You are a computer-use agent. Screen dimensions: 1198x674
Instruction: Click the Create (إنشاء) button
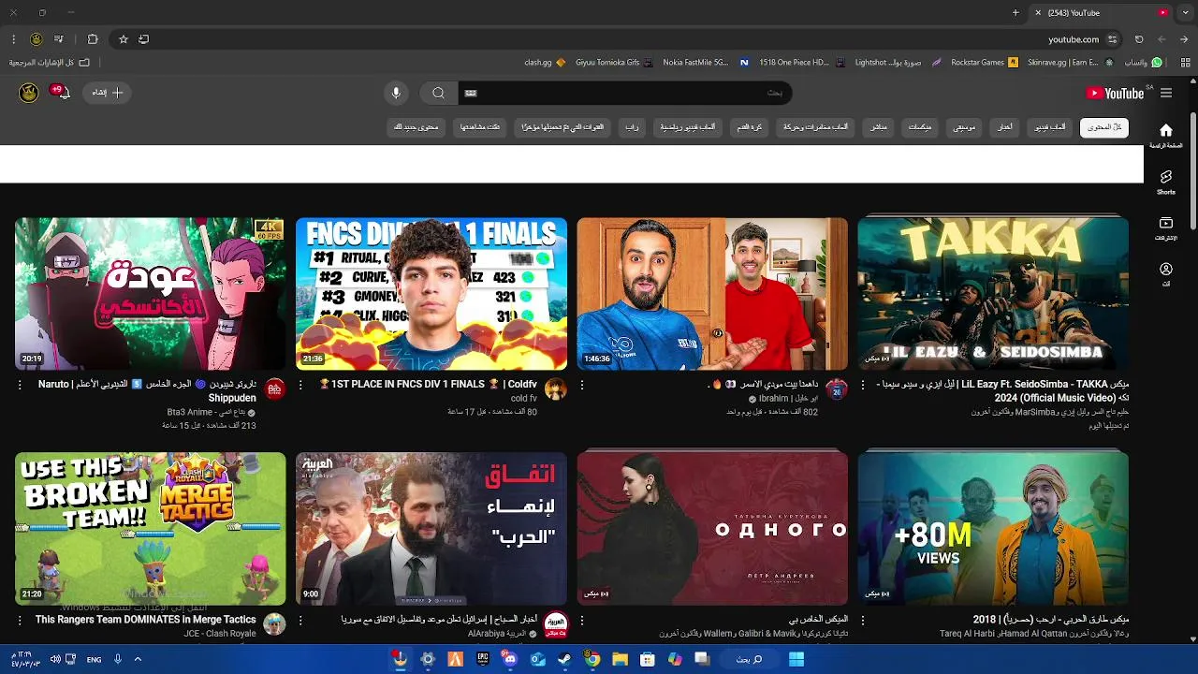107,92
